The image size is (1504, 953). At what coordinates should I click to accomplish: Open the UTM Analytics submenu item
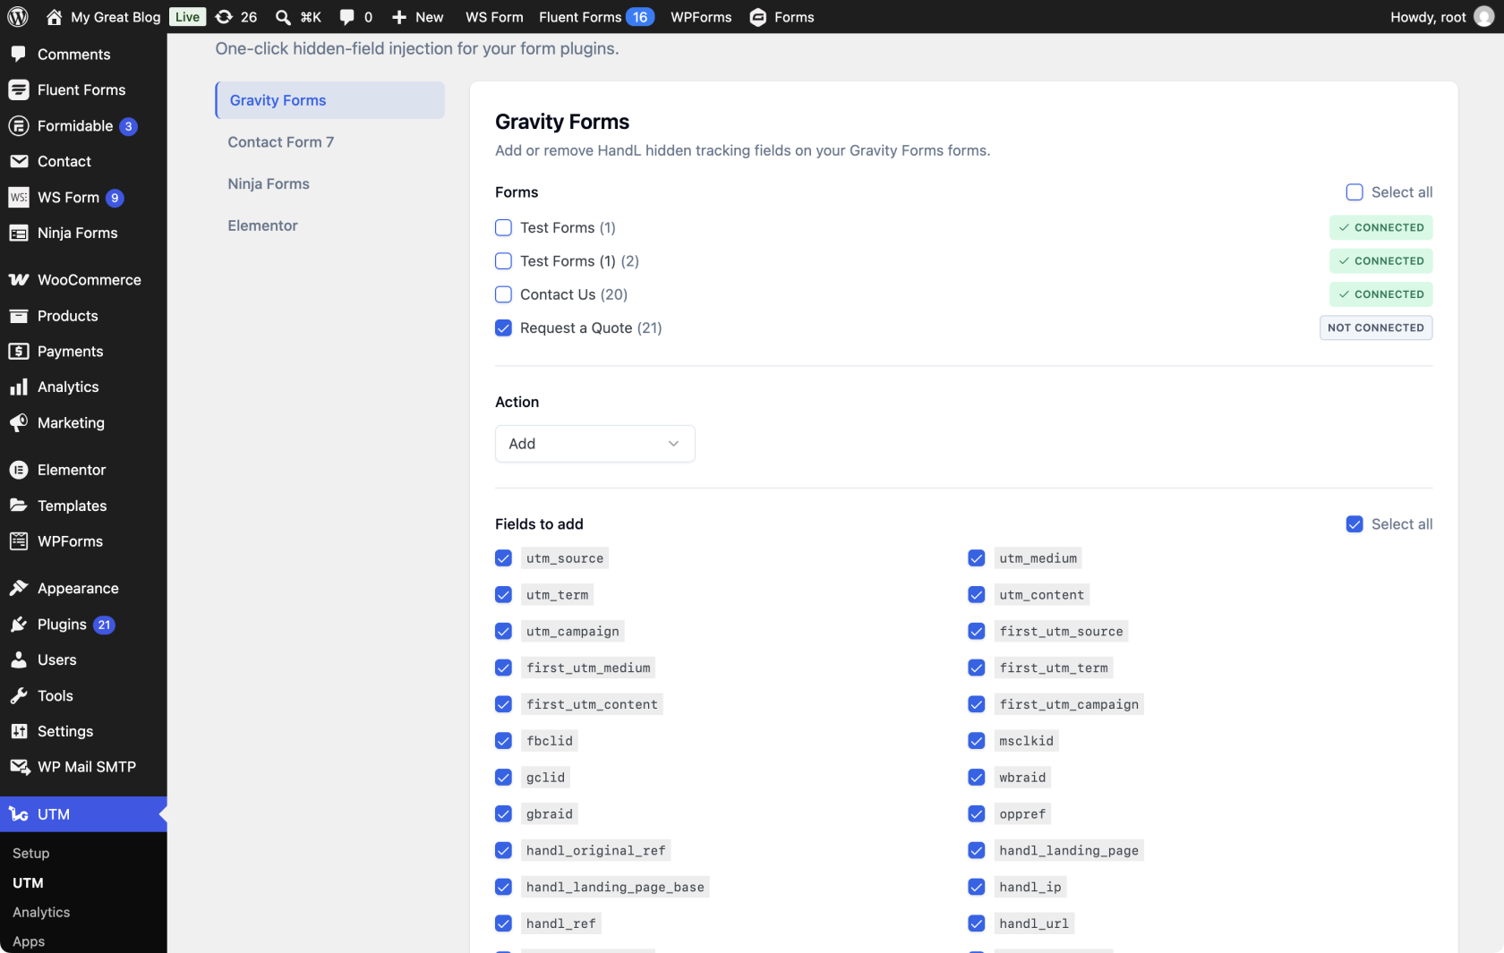[x=41, y=913]
